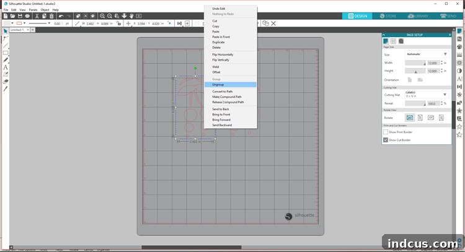The image size is (465, 252).
Task: Open the Object menu in menu bar
Action: (x=45, y=10)
